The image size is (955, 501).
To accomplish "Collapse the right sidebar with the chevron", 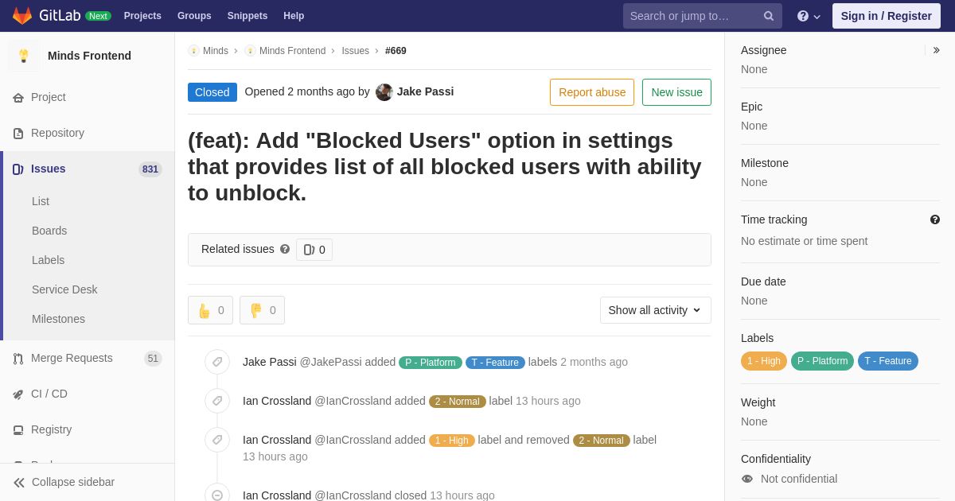I will [x=936, y=50].
